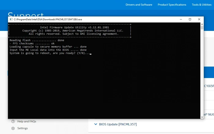
Task: Click the console window path title text
Action: click(48, 19)
